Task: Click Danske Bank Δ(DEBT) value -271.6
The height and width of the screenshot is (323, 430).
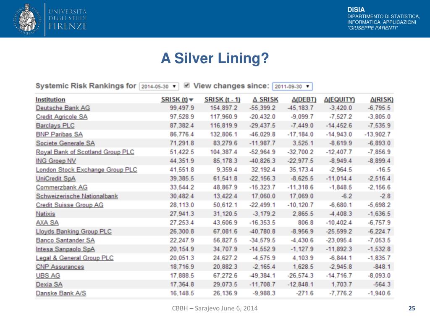Action: (x=305, y=293)
